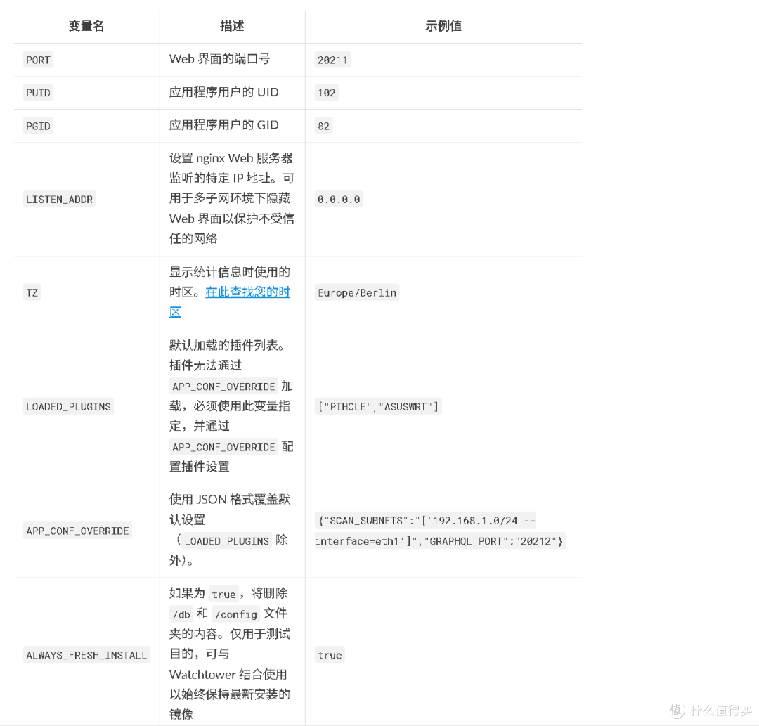Viewport: 759px width, 726px height.
Task: Click the description 应用程序用户的 GID
Action: pyautogui.click(x=224, y=125)
